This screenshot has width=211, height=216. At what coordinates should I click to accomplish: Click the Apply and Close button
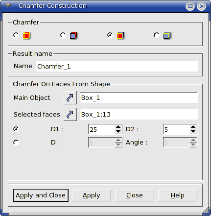tap(41, 195)
